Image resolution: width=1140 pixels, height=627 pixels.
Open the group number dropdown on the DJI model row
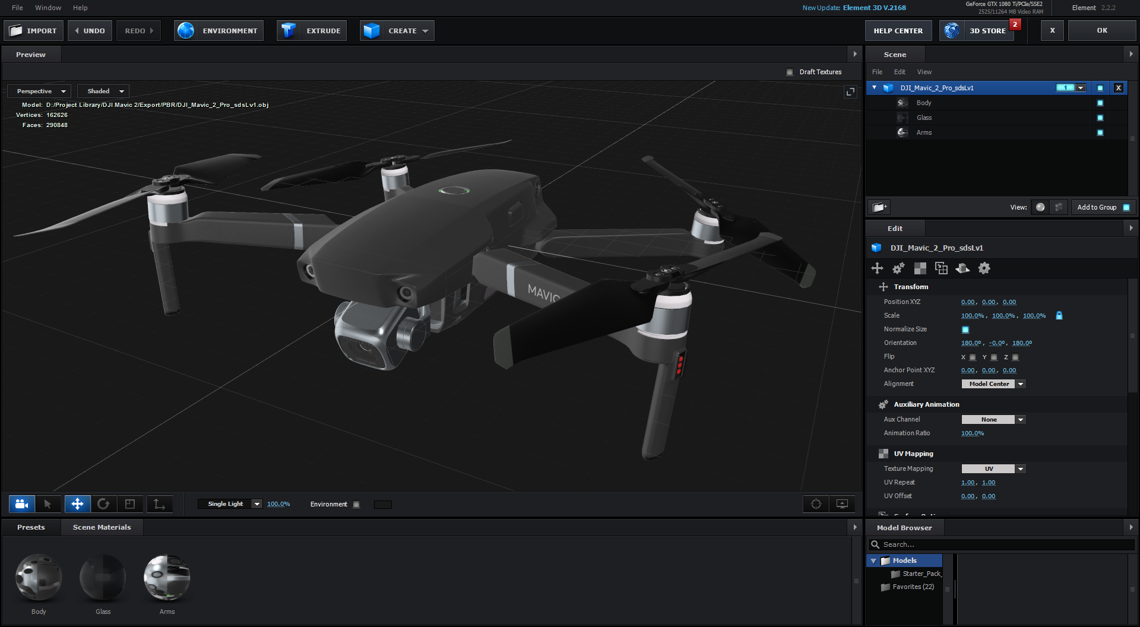[1081, 88]
